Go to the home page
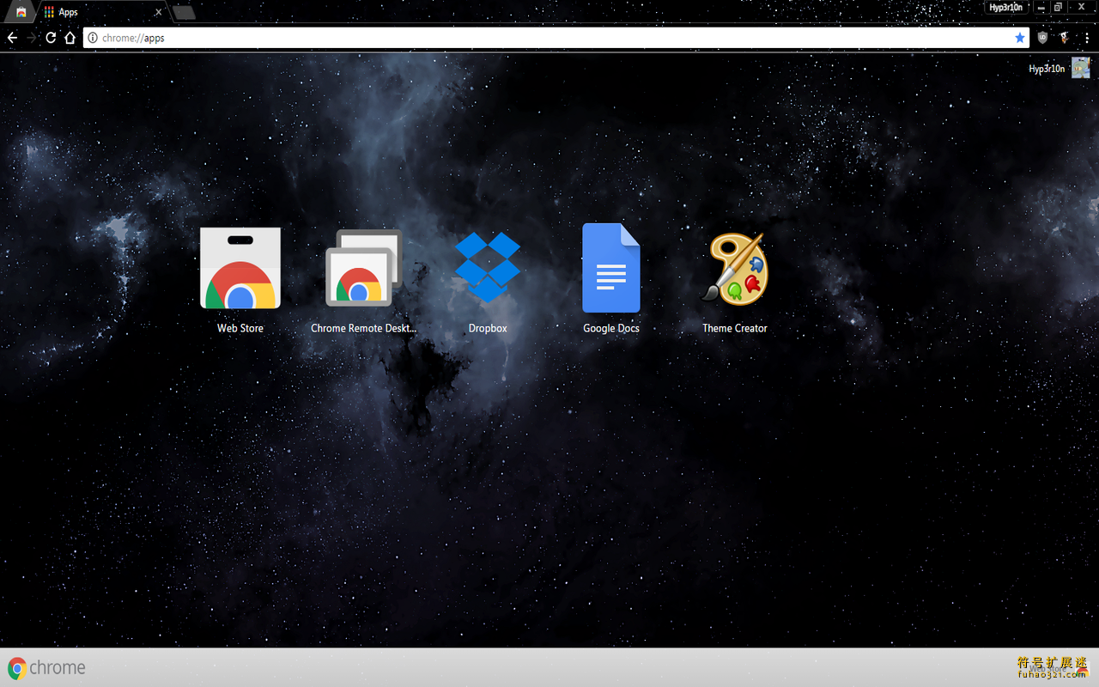Viewport: 1099px width, 687px height. coord(70,38)
